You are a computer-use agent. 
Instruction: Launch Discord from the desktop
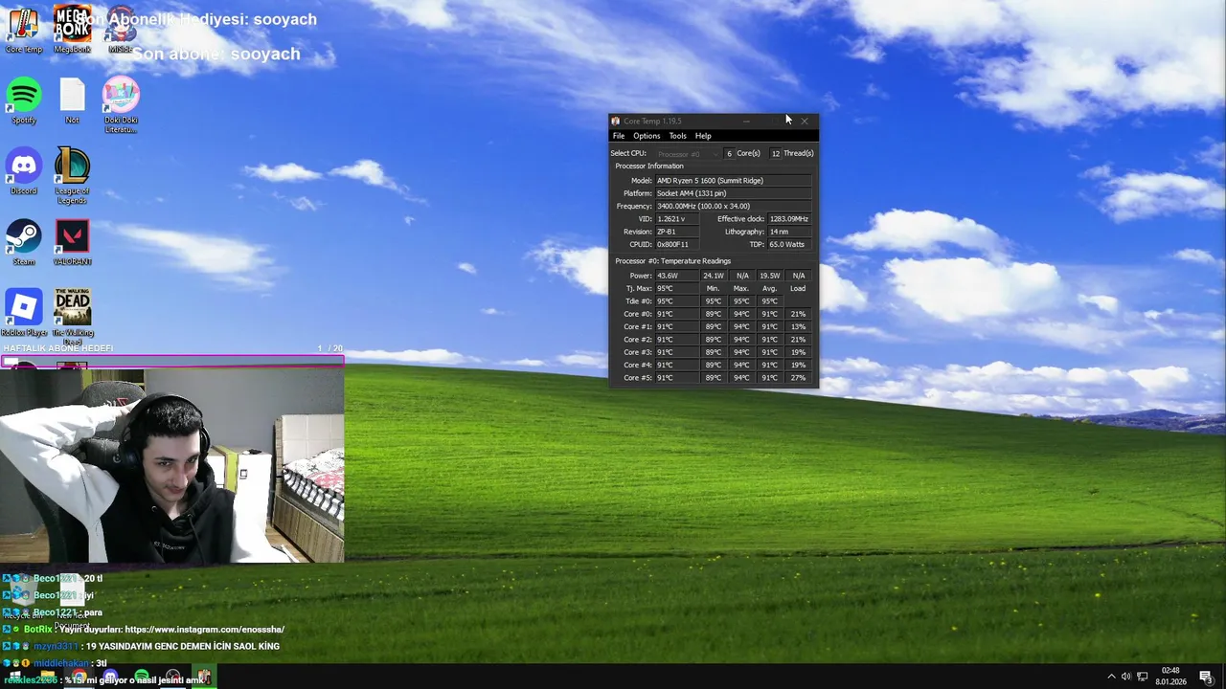point(24,171)
